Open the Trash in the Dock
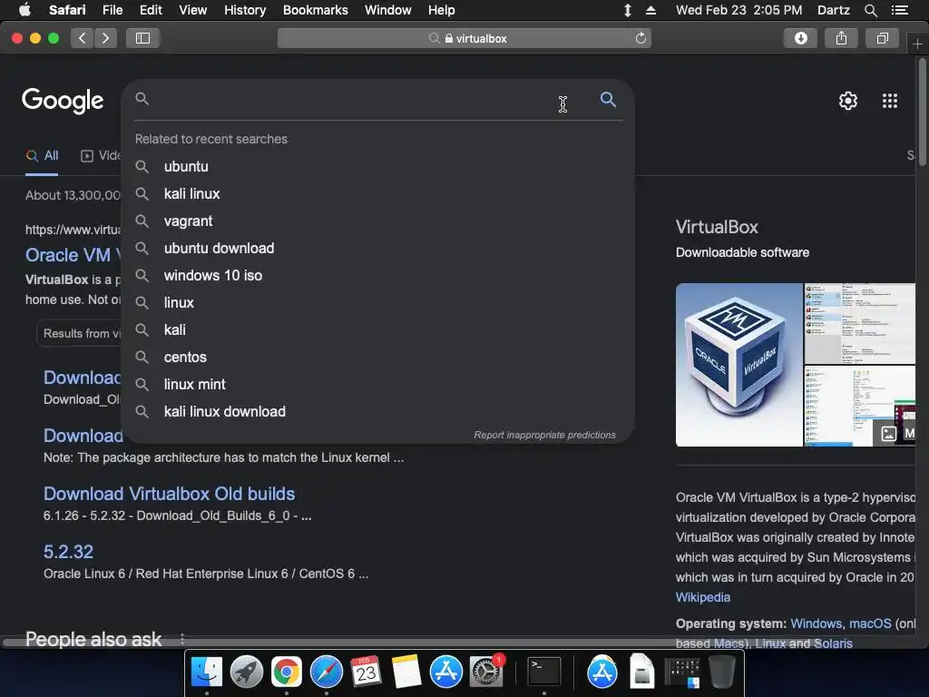Image resolution: width=929 pixels, height=697 pixels. click(x=721, y=672)
